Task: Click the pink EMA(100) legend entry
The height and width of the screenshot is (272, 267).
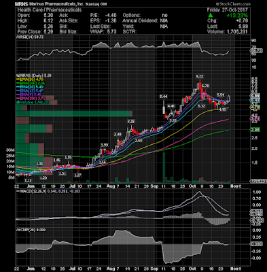Action: [31, 99]
